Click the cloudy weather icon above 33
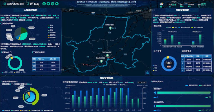 (x=161, y=4)
